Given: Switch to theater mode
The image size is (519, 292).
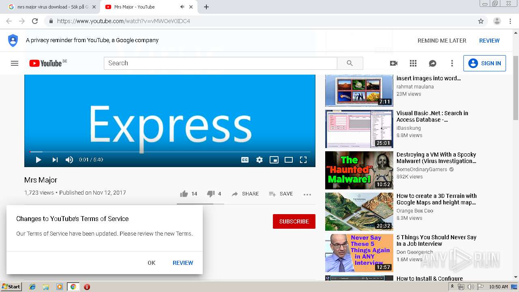Looking at the screenshot, I should coord(289,160).
